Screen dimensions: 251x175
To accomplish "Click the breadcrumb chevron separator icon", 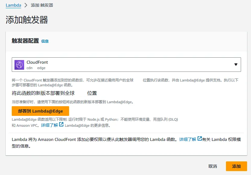I will pos(26,5).
